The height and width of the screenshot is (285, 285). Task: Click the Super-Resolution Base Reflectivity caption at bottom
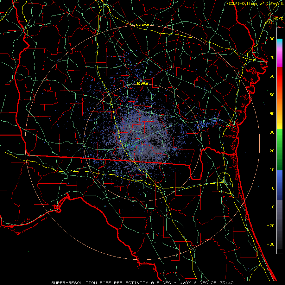tap(142, 283)
